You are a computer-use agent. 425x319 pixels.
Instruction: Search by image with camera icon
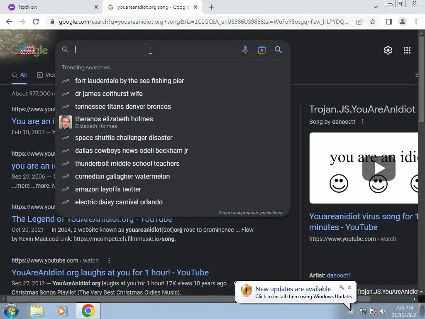click(x=262, y=50)
